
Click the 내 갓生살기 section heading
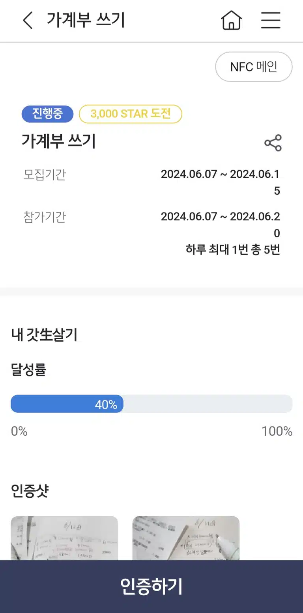click(x=44, y=335)
